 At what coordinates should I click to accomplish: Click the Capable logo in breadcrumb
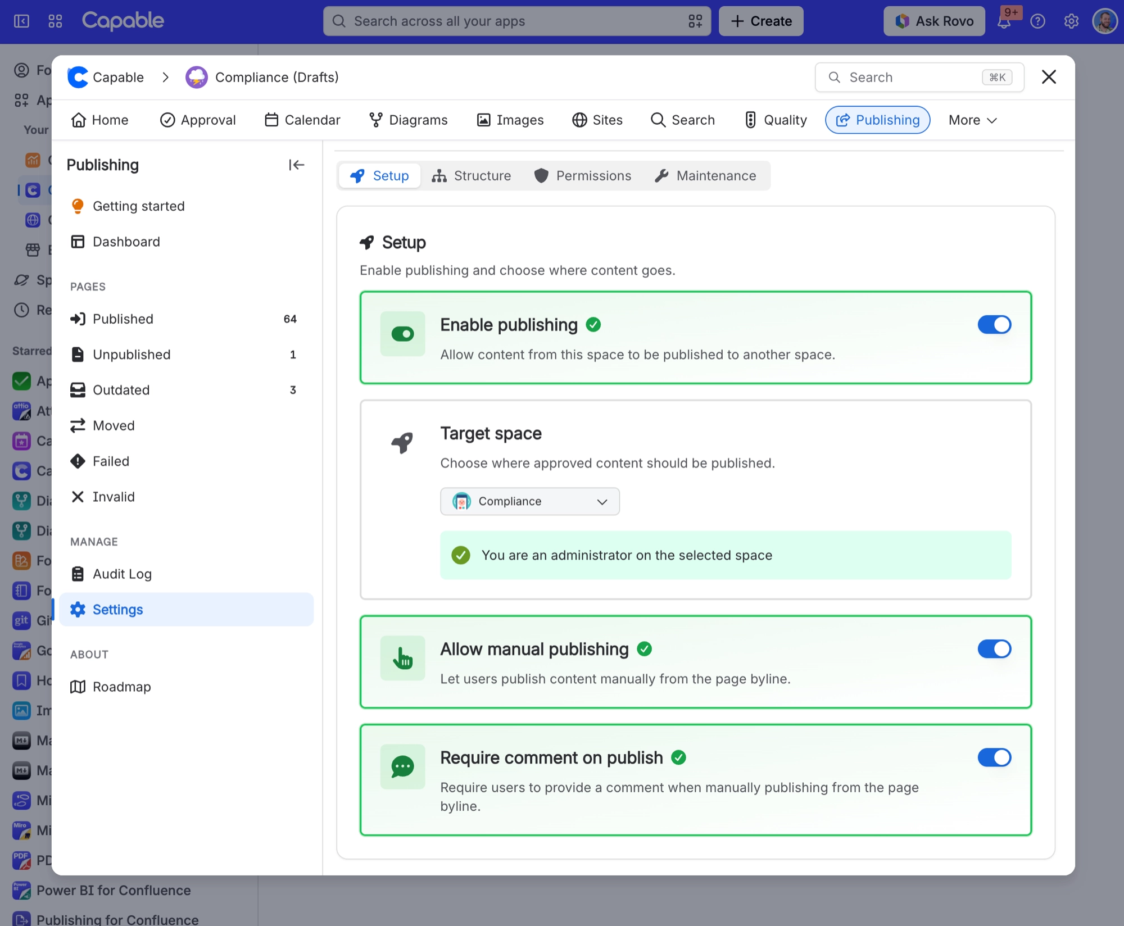click(78, 77)
